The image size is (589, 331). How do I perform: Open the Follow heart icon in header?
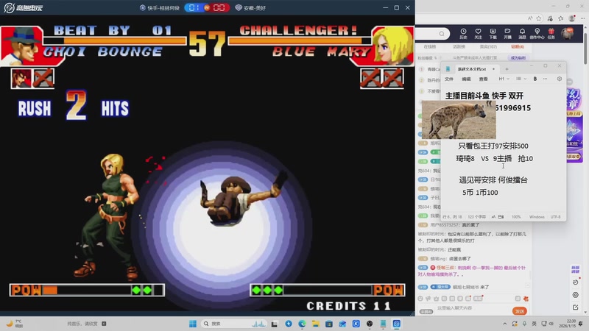coord(478,33)
